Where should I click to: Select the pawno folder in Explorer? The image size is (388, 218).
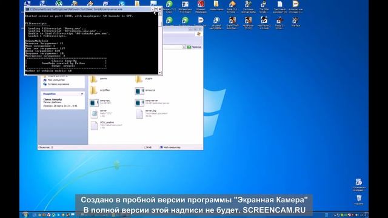(x=98, y=79)
